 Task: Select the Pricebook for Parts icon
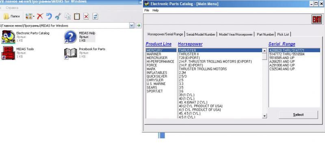[70, 53]
